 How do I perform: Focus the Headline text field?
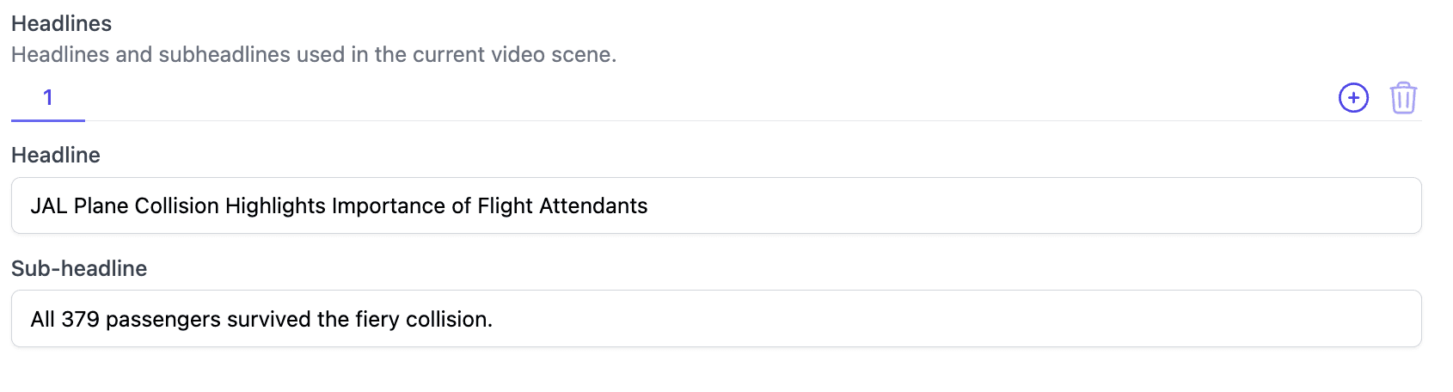click(x=1032, y=206)
